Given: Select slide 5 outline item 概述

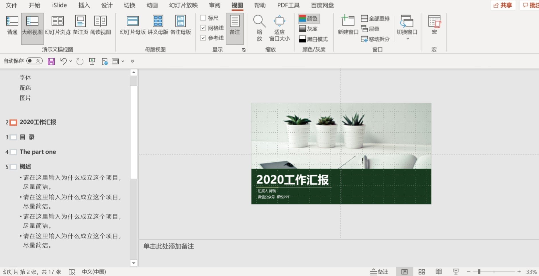Looking at the screenshot, I should point(26,167).
